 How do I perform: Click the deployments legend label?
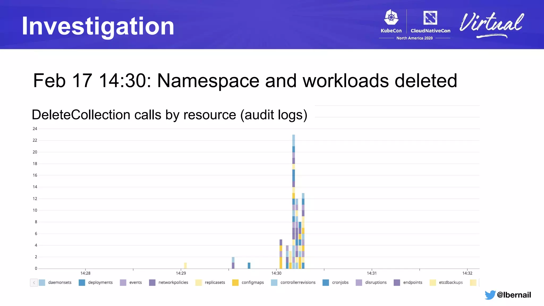pyautogui.click(x=100, y=283)
